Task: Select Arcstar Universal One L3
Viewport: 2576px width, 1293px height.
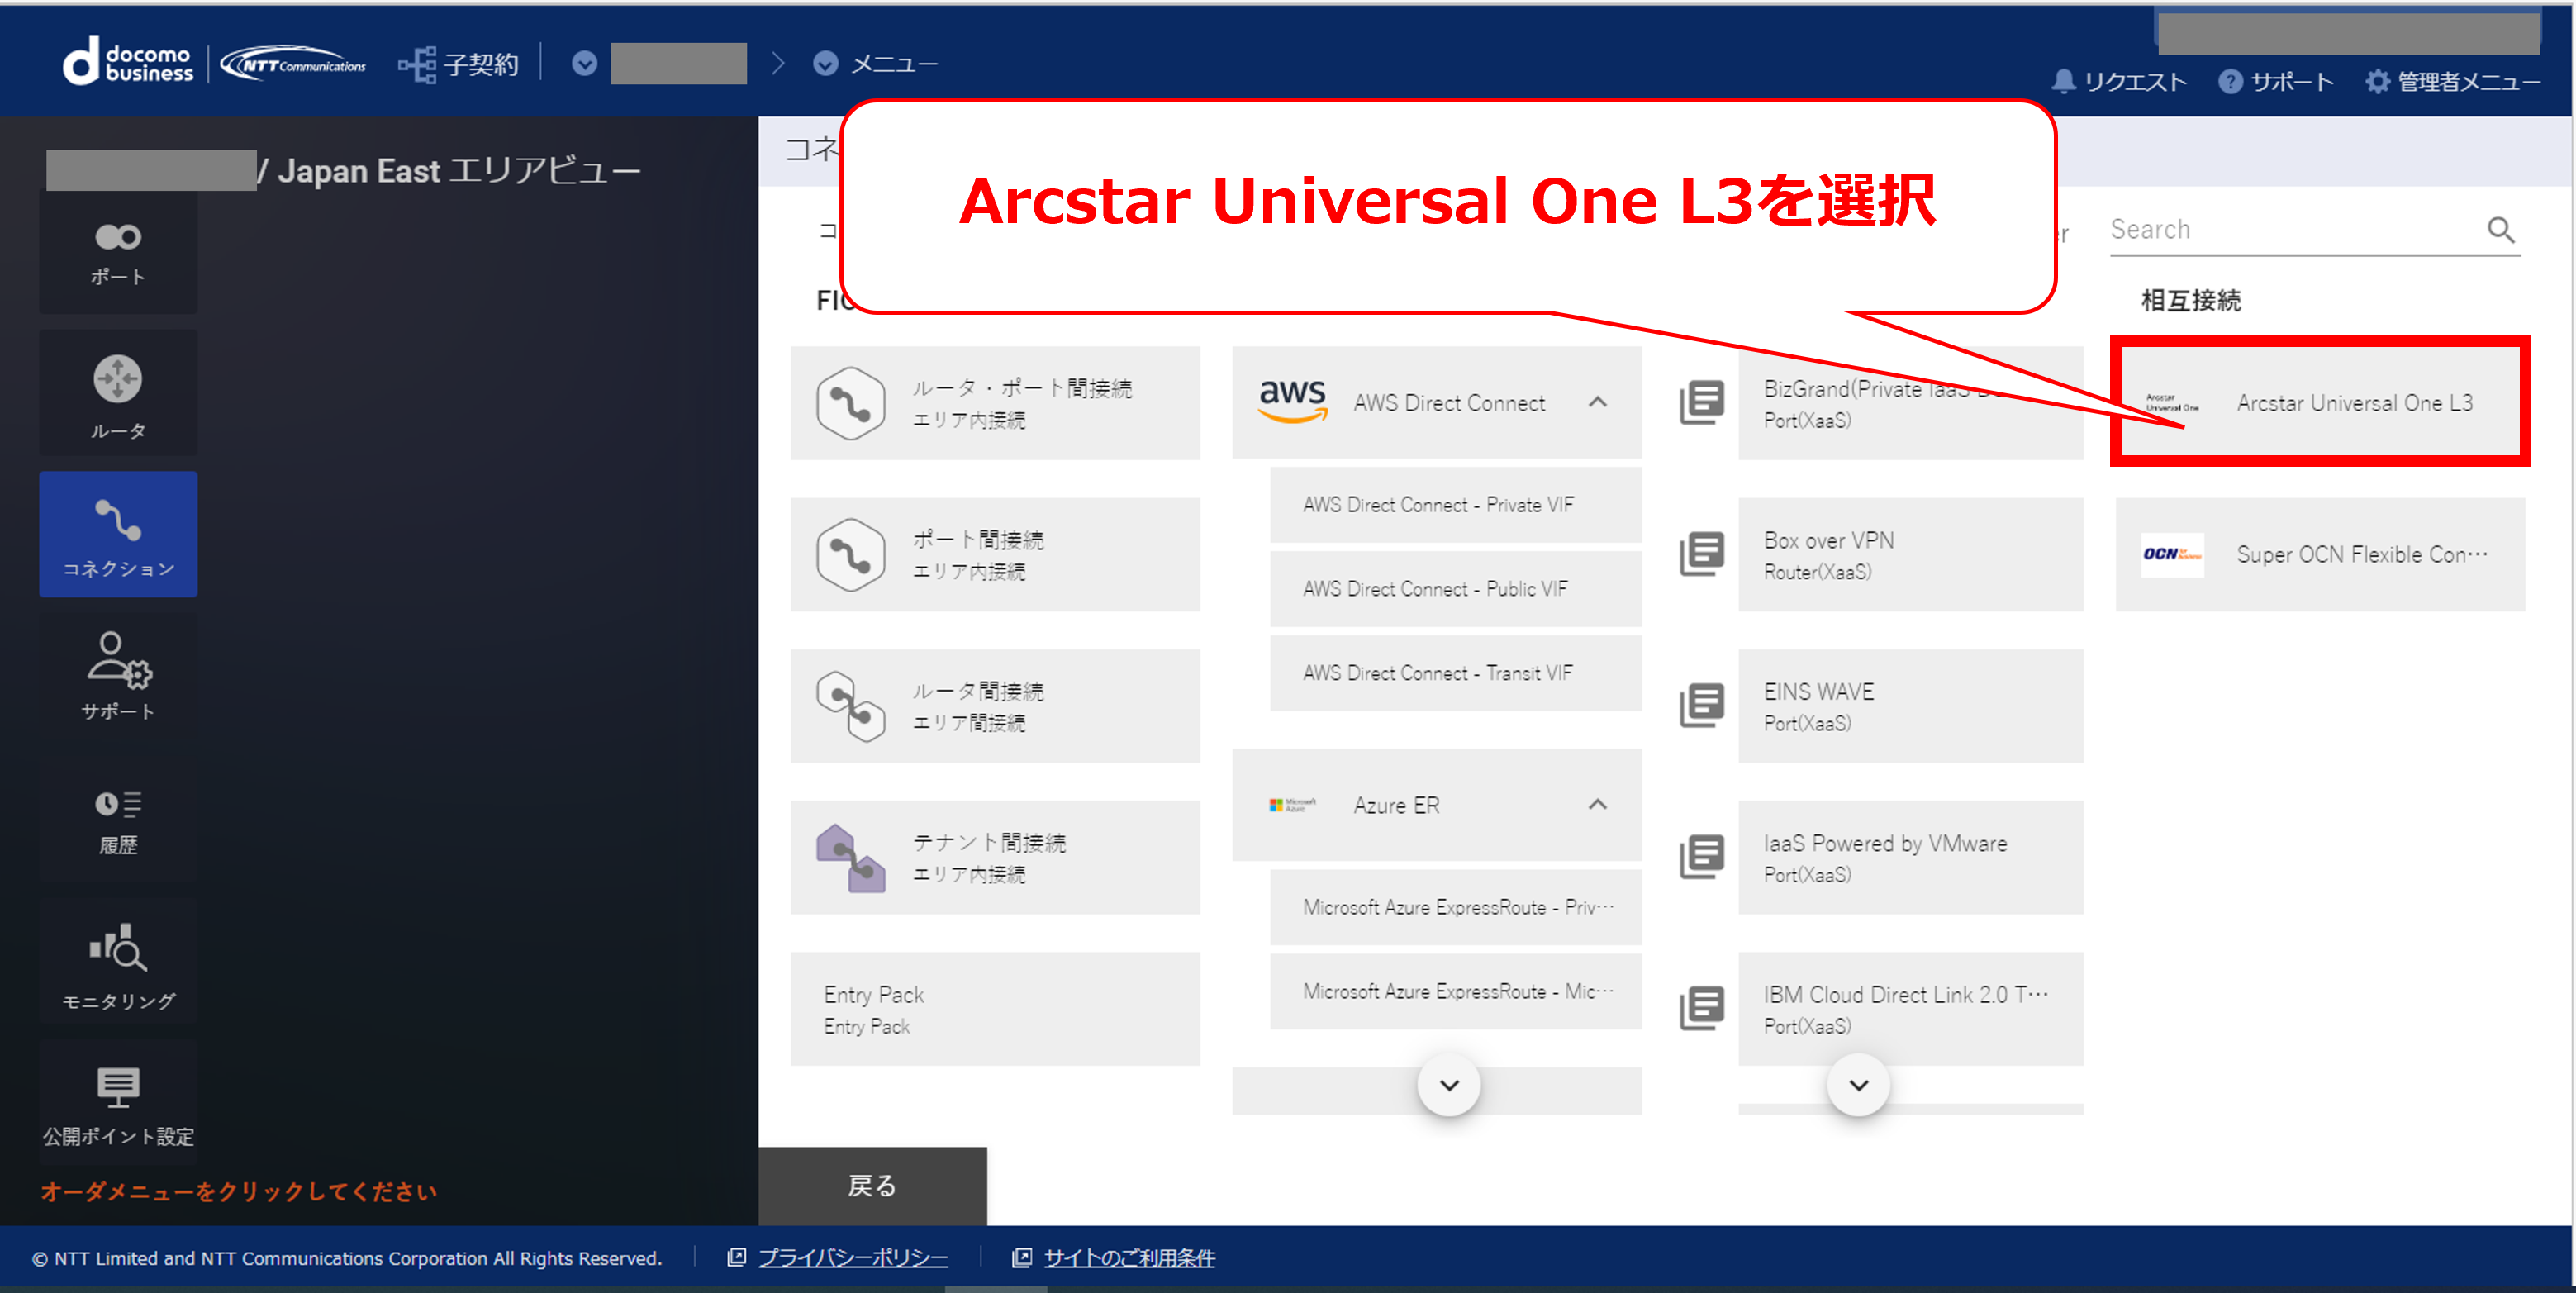Action: 2320,402
